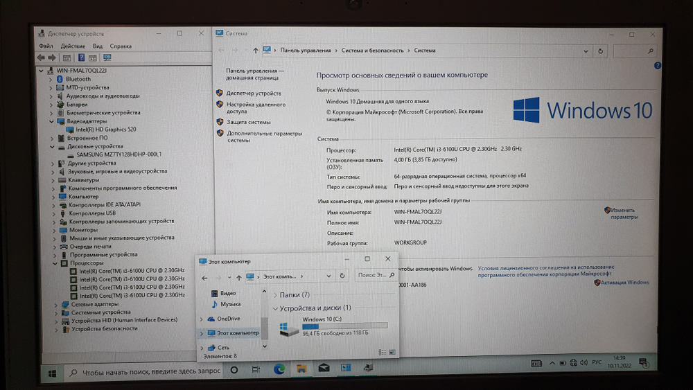Click Back arrow in Этот компьютер window
693x390 pixels.
[204, 278]
